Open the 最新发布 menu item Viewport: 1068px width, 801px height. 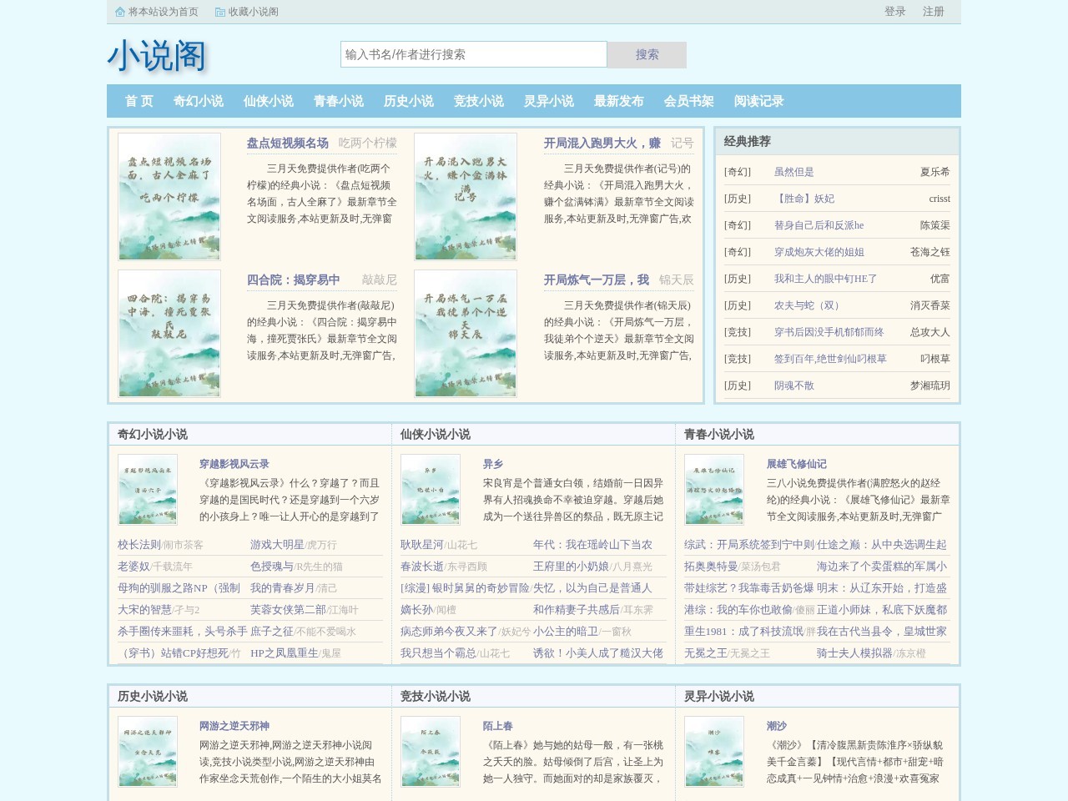click(617, 101)
